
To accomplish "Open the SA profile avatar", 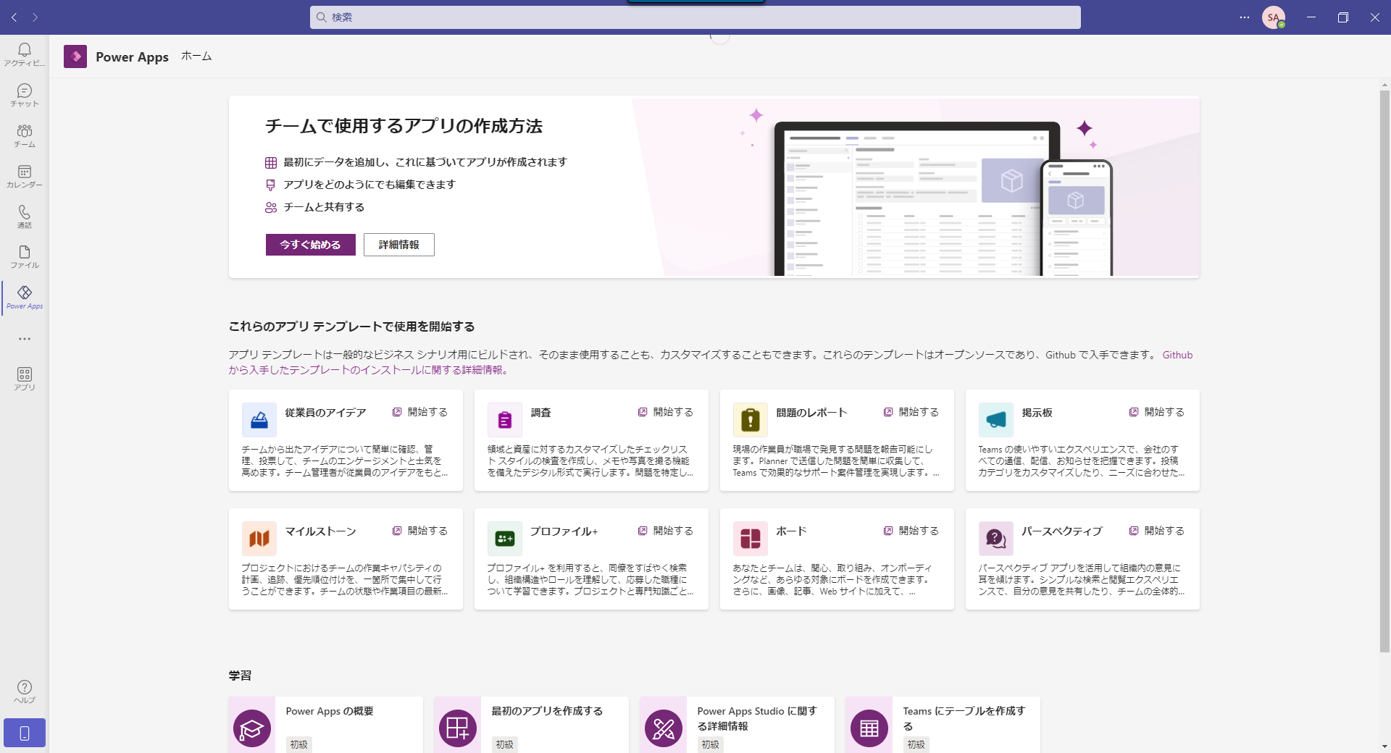I will point(1274,17).
